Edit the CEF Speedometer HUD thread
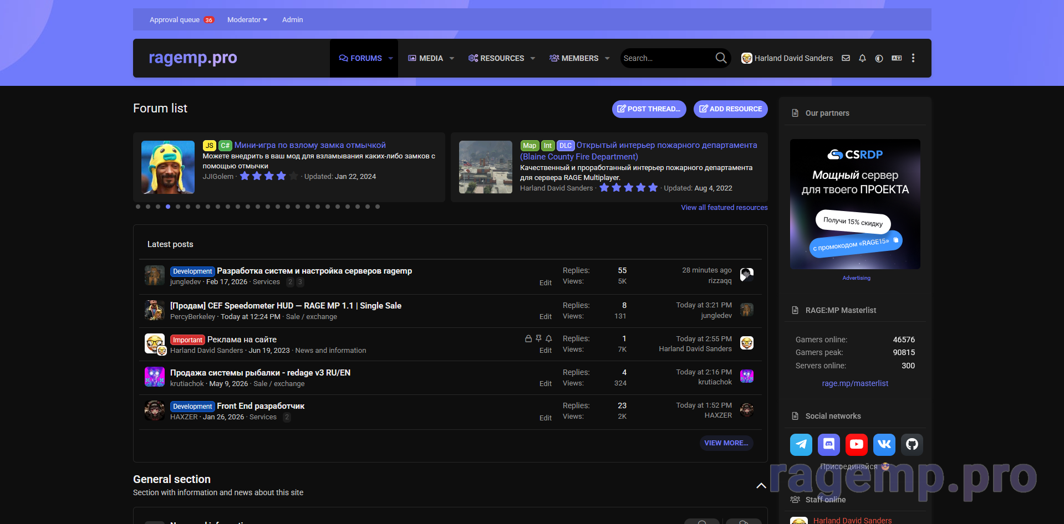This screenshot has width=1064, height=524. [x=546, y=317]
